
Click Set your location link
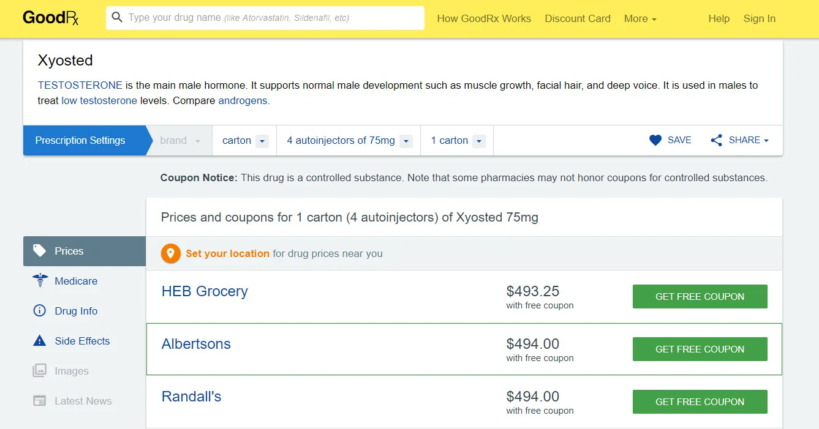point(227,253)
